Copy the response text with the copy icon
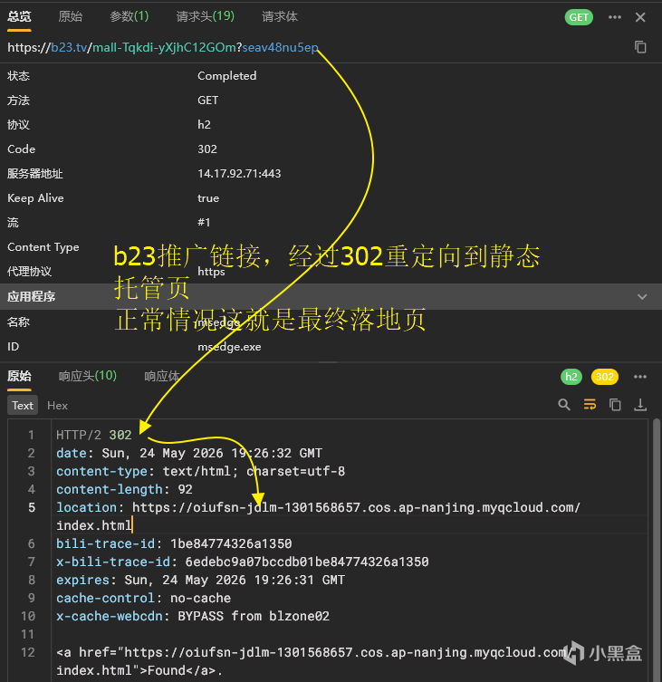The height and width of the screenshot is (682, 662). click(615, 405)
